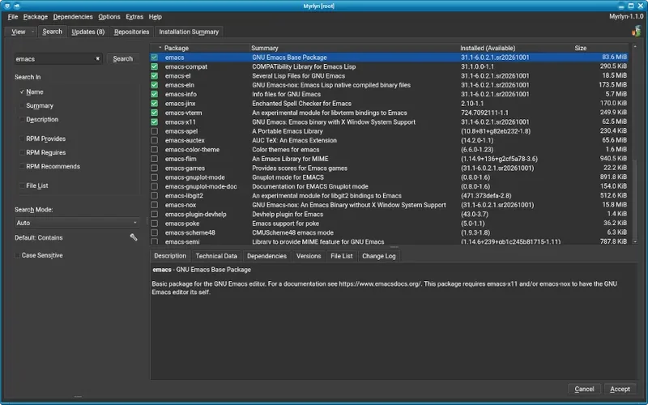Open the Versions details tab
Screen dimensions: 648x405
click(x=309, y=256)
